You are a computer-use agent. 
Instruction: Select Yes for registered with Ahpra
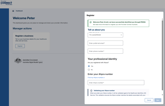pyautogui.click(x=89, y=66)
